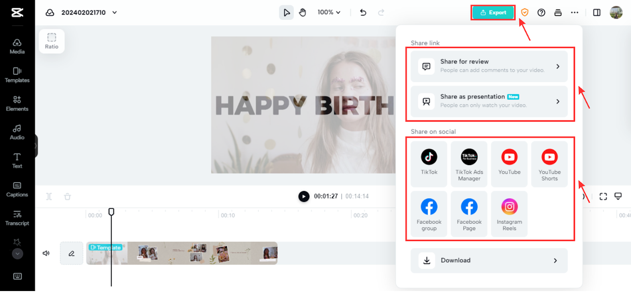This screenshot has height=293, width=631.
Task: Open the user profile avatar
Action: 616,12
